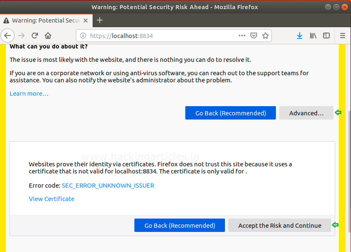Open the Learn more… link

29,94
